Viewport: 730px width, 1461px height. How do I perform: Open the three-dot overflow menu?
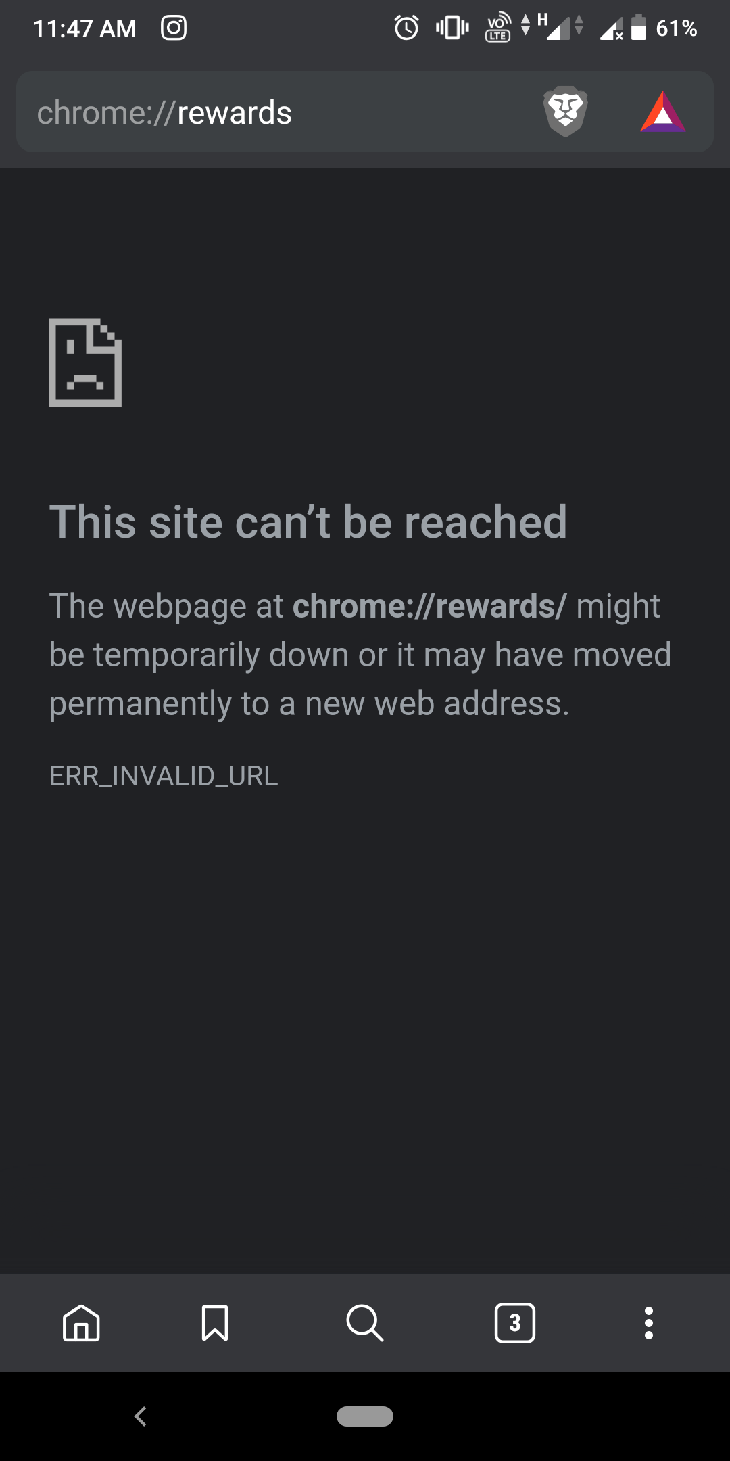(x=649, y=1323)
